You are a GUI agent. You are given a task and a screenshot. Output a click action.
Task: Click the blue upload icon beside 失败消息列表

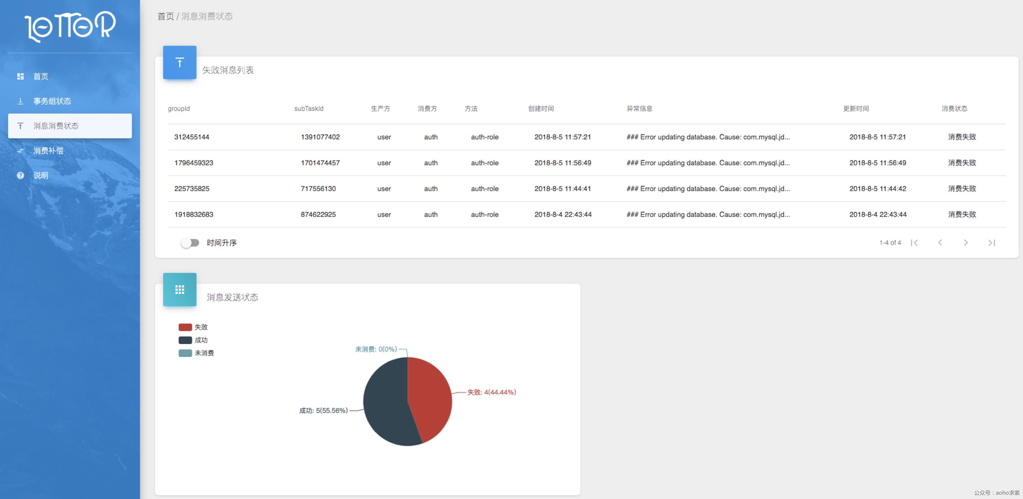180,63
